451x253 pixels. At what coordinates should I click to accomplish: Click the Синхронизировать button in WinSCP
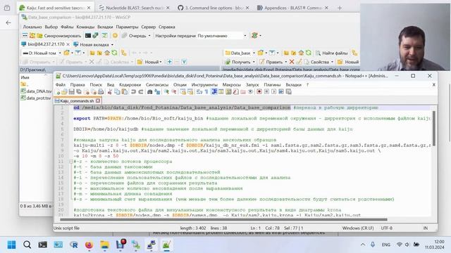pyautogui.click(x=59, y=36)
